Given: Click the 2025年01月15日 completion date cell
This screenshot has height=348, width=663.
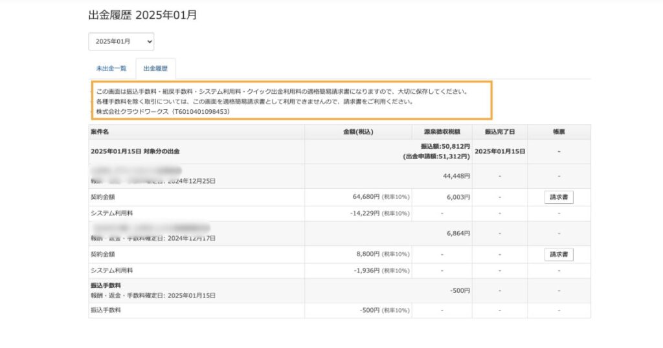Looking at the screenshot, I should pos(500,151).
